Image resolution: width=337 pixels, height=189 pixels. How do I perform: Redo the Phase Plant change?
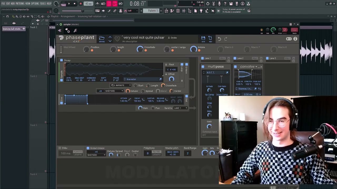pyautogui.click(x=226, y=39)
